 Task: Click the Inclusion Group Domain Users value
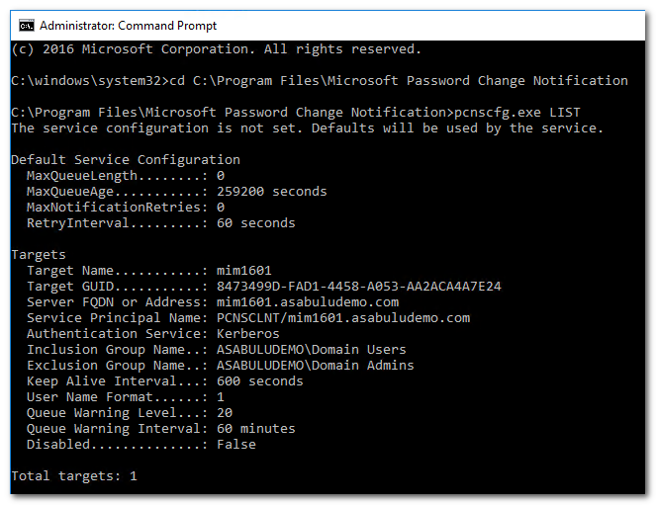311,349
